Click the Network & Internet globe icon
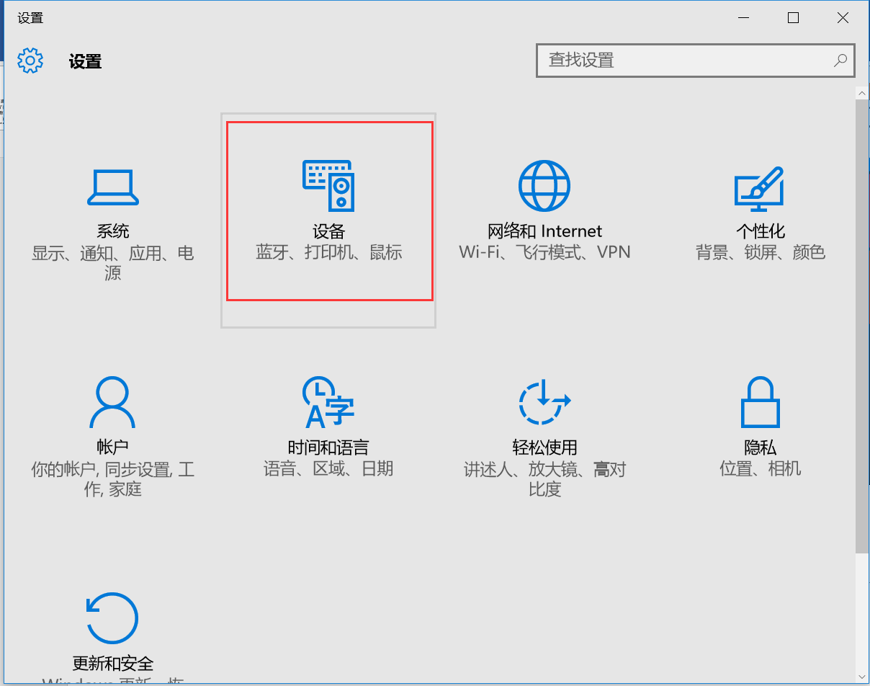Viewport: 870px width, 686px height. tap(544, 186)
